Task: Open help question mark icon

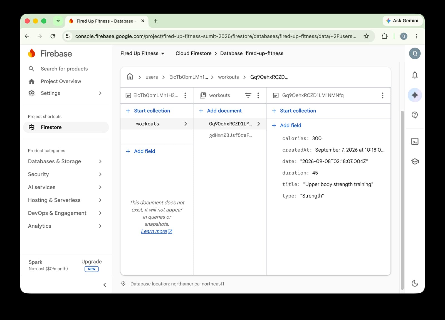Action: click(415, 115)
